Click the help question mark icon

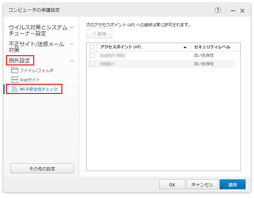pyautogui.click(x=218, y=10)
